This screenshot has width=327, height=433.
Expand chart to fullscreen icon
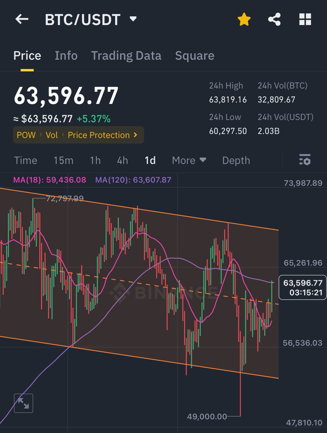[24, 403]
